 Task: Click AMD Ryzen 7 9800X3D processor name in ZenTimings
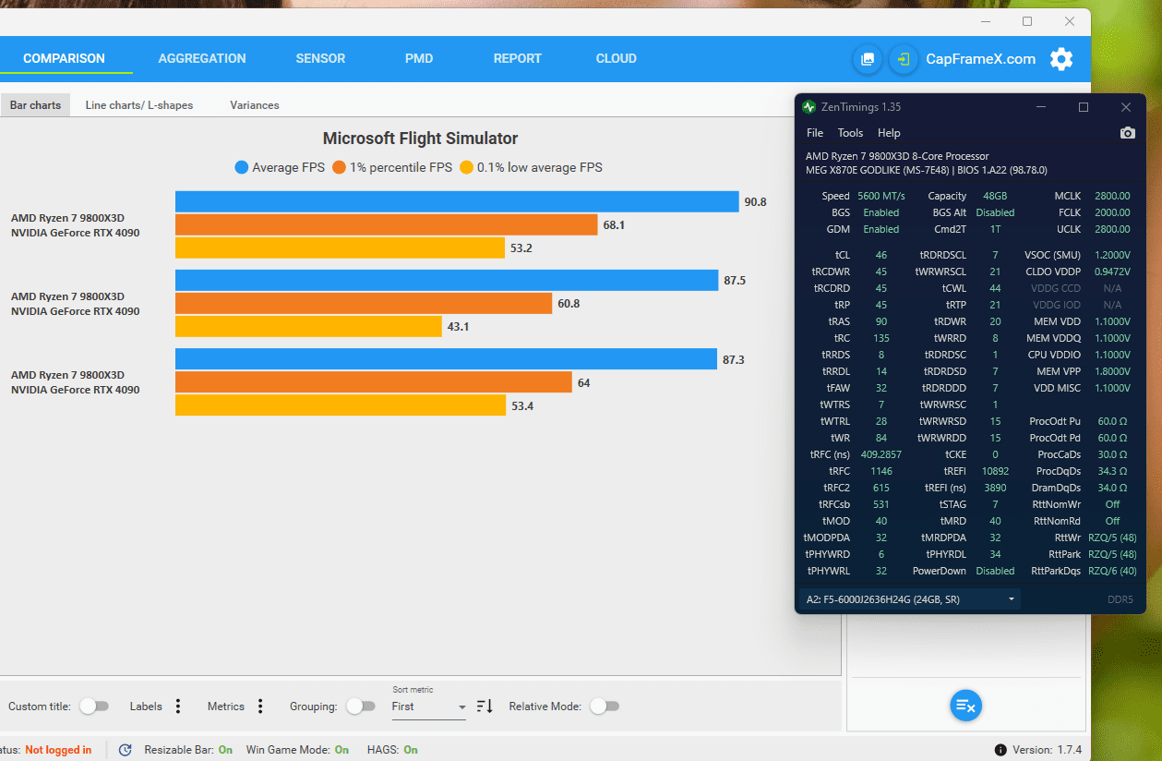tap(897, 156)
